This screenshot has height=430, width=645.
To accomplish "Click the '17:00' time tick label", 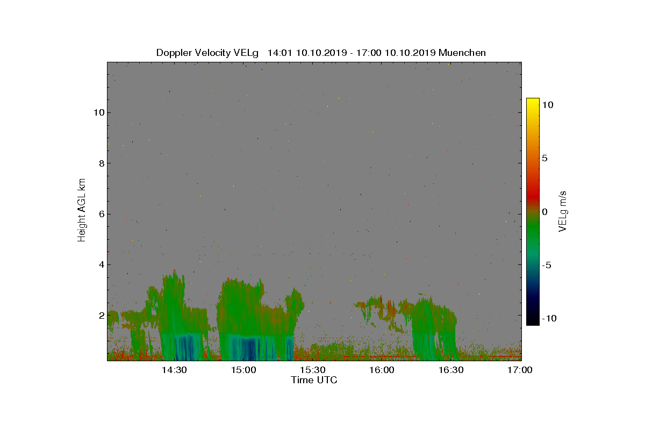I will (520, 370).
